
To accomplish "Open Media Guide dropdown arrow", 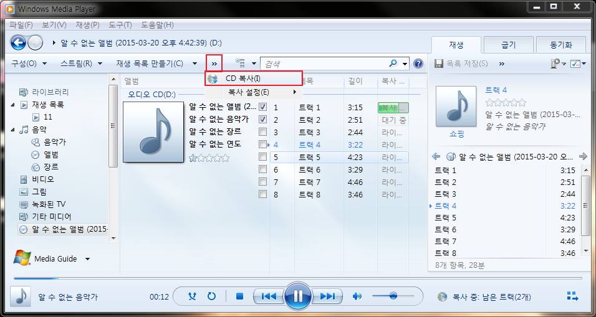I will pos(87,259).
